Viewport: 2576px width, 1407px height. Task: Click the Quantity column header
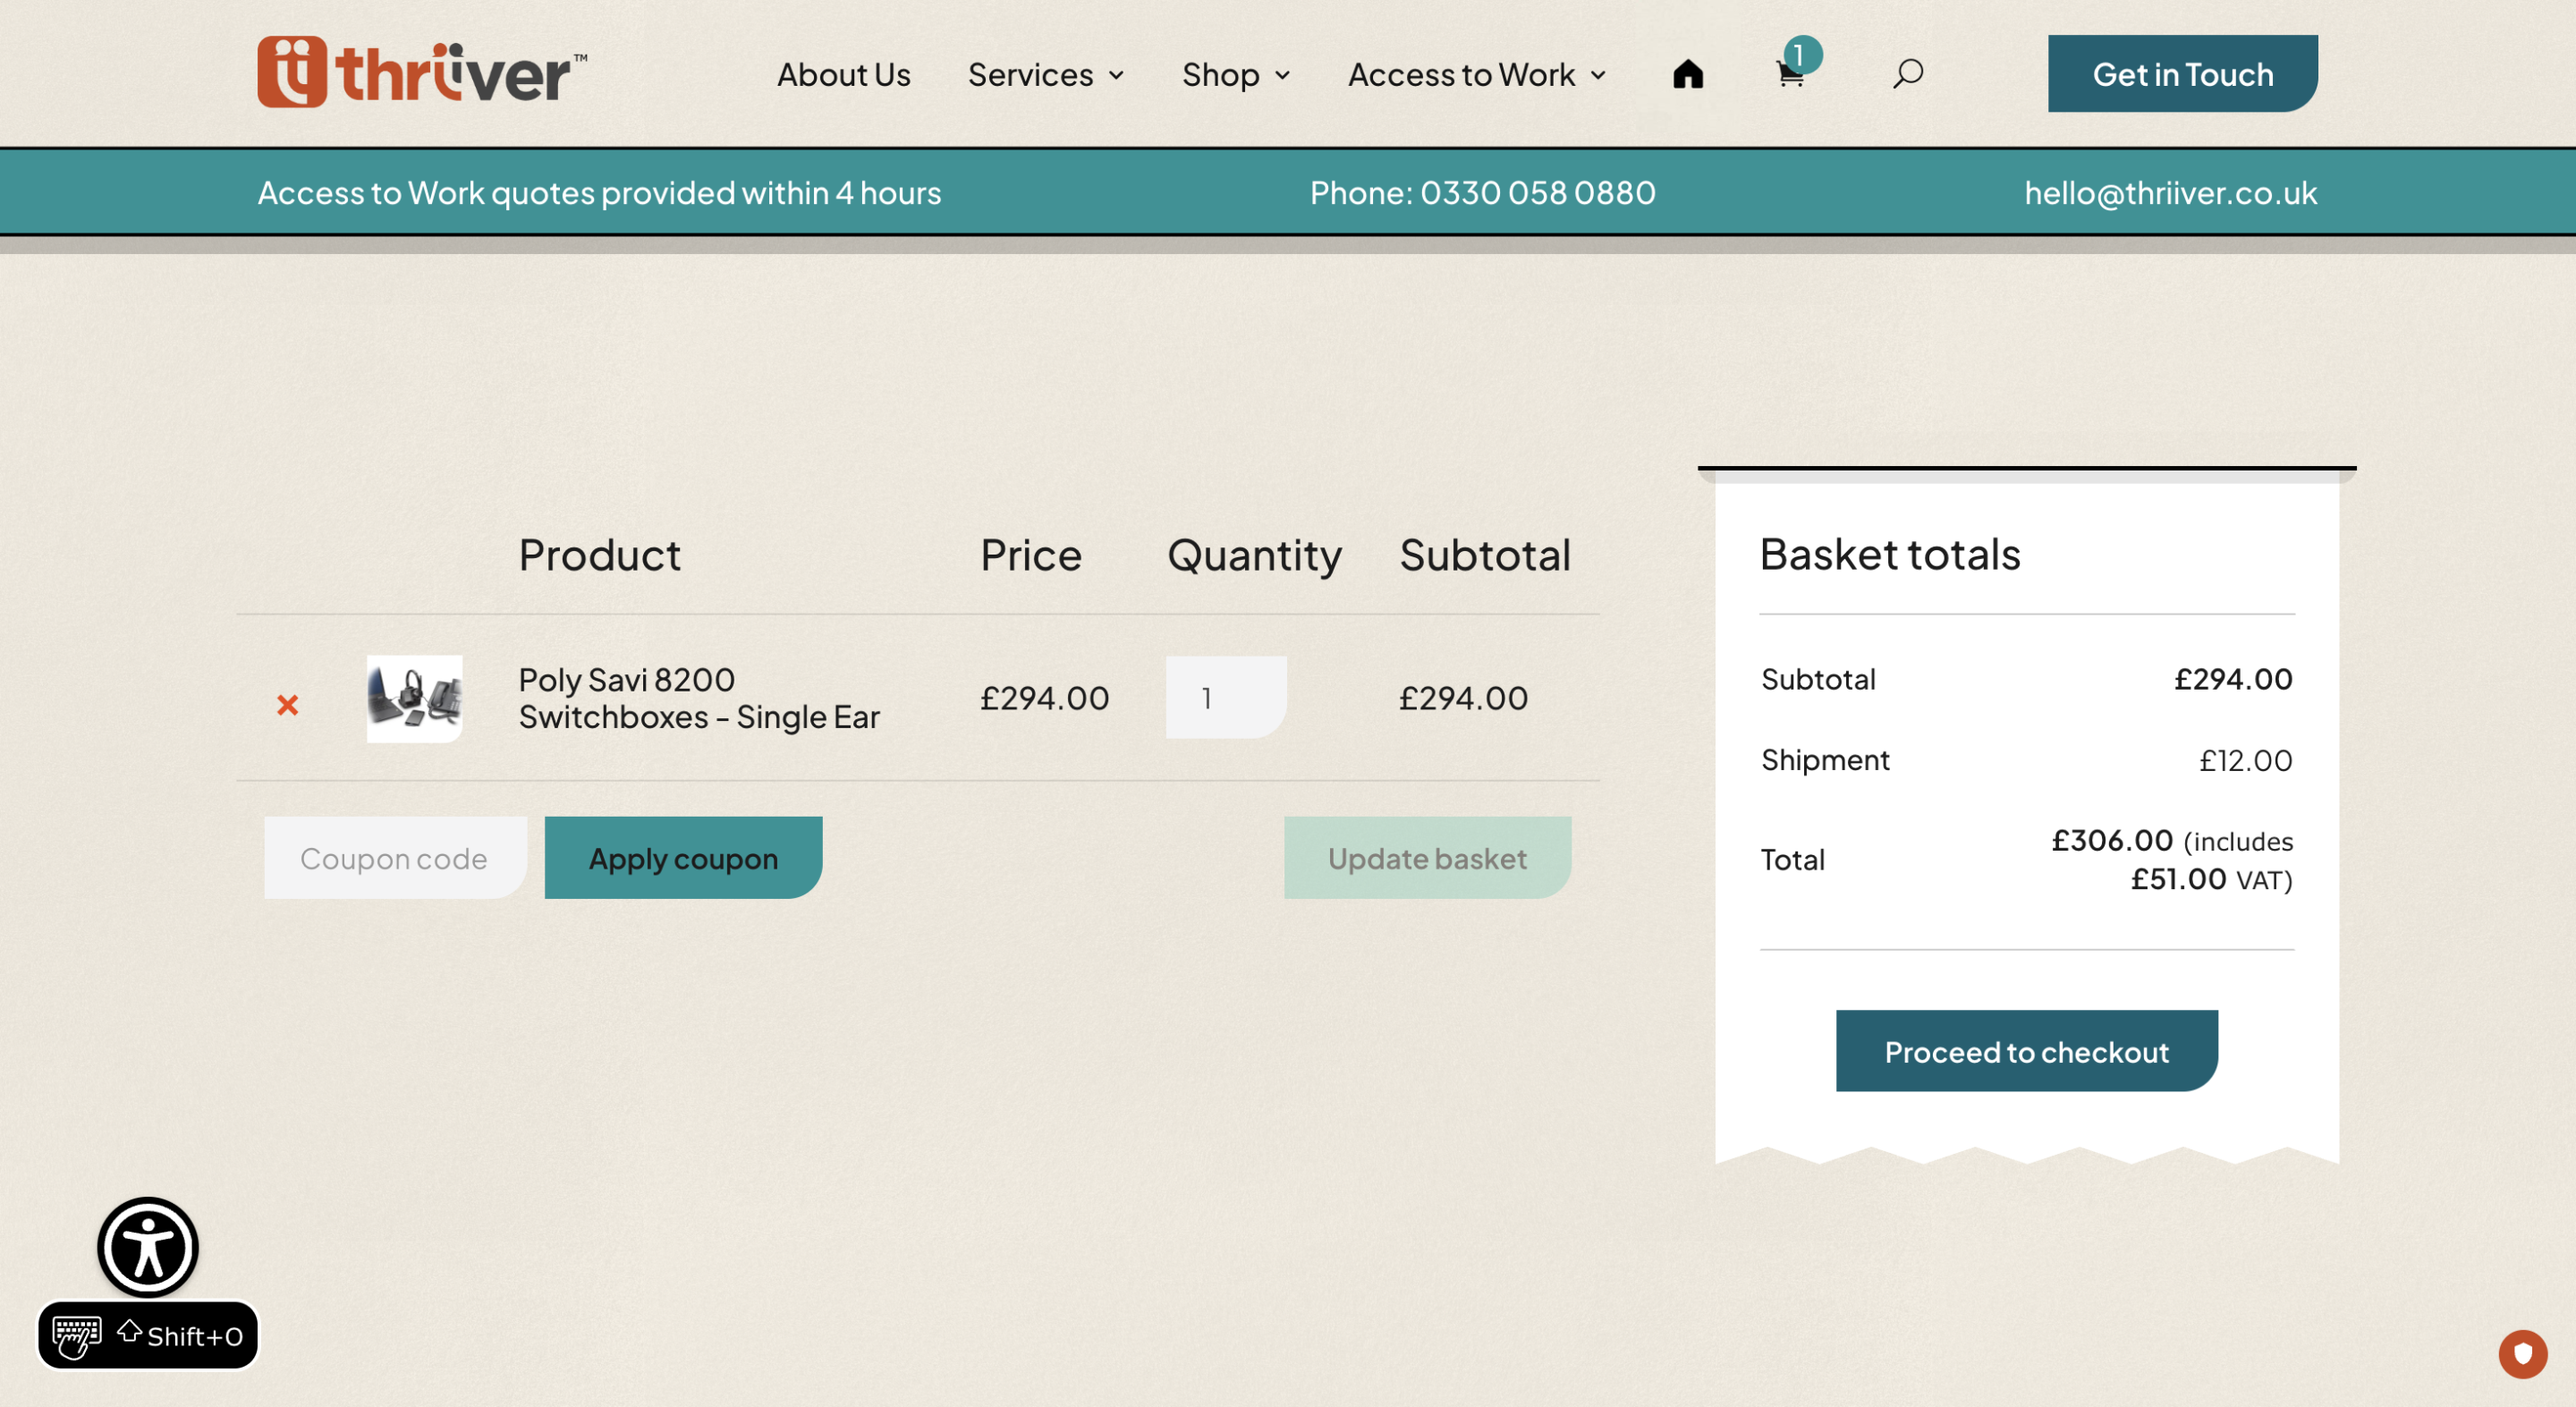[x=1255, y=555]
